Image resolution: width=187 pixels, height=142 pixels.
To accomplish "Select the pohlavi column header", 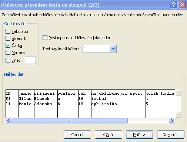I will pos(66,94).
